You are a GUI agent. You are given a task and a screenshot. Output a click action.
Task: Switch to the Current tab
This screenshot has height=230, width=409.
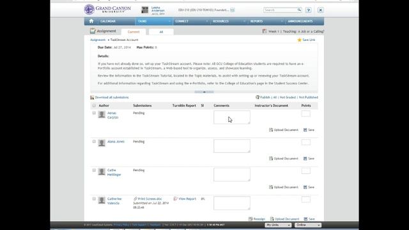pyautogui.click(x=134, y=32)
